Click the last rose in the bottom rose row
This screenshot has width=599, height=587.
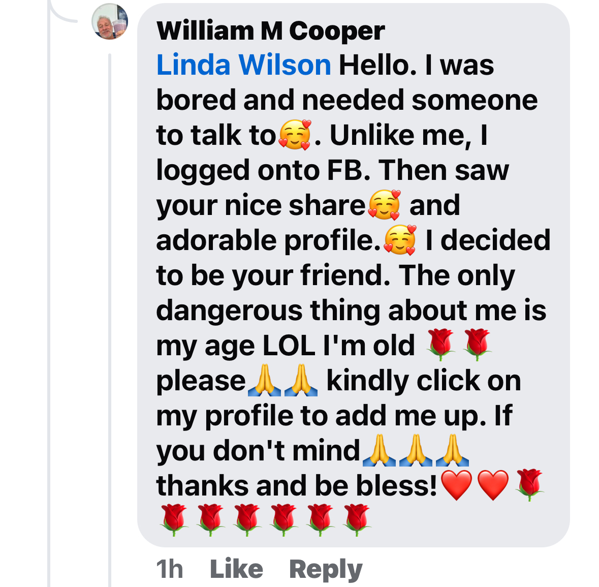[x=357, y=520]
